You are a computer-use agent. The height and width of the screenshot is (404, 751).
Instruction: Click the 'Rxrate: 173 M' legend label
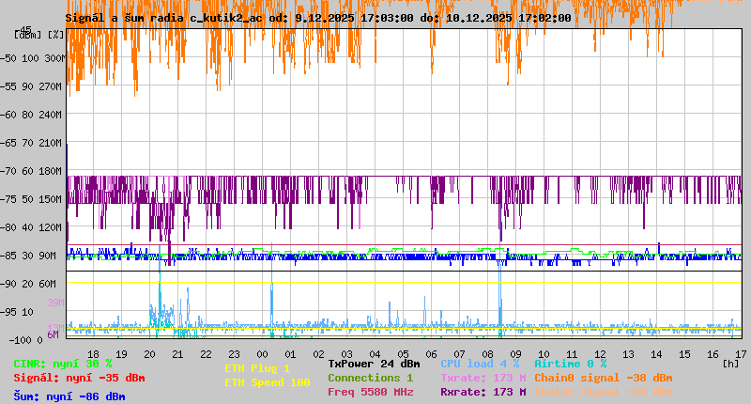tap(483, 392)
